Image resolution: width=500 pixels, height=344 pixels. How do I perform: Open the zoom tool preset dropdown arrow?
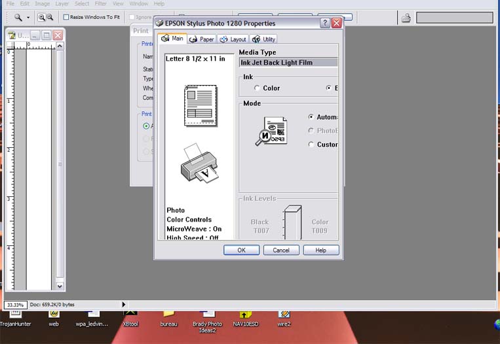[x=28, y=18]
